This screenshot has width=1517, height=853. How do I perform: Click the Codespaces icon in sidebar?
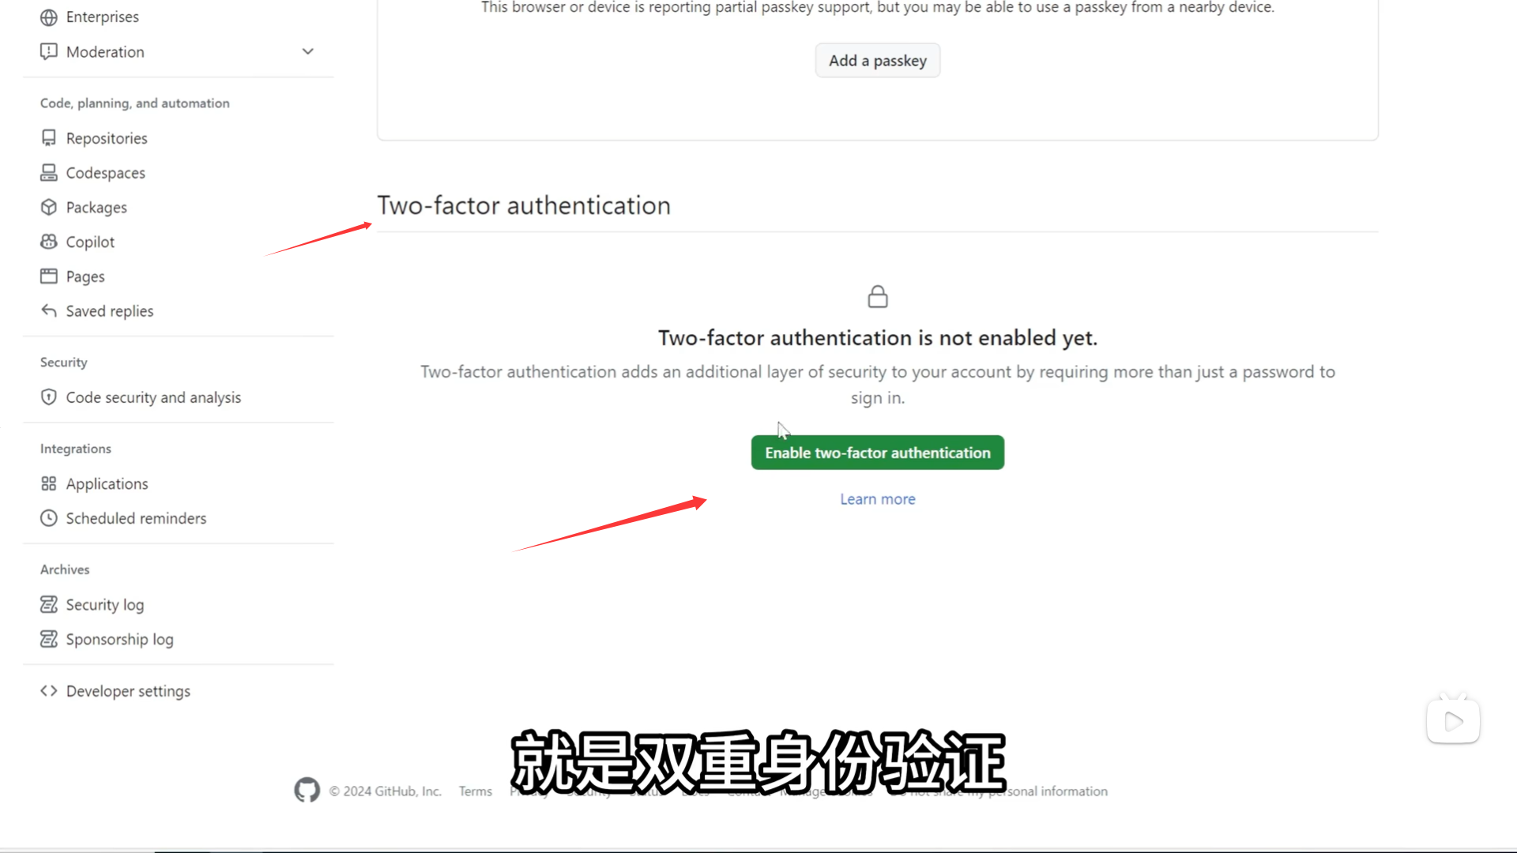click(x=49, y=172)
